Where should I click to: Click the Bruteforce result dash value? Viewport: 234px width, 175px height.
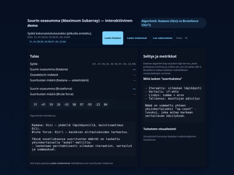[x=134, y=89]
